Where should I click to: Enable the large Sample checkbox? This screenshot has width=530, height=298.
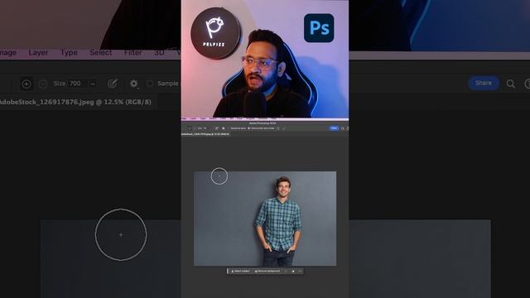[150, 84]
